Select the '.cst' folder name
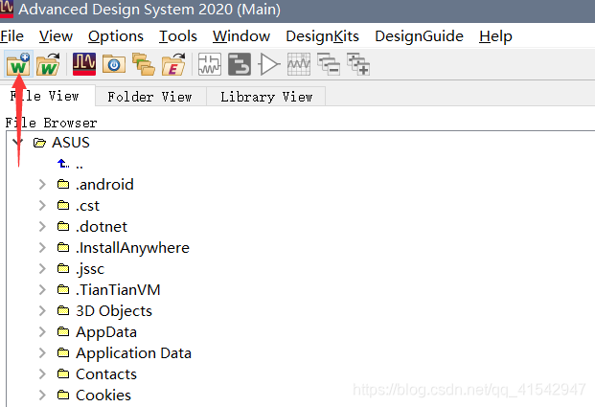 87,206
